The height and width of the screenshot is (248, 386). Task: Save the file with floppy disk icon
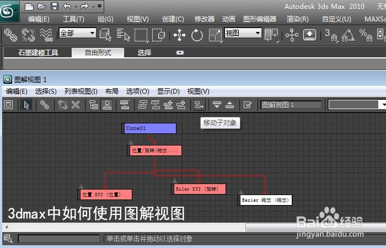pyautogui.click(x=55, y=7)
